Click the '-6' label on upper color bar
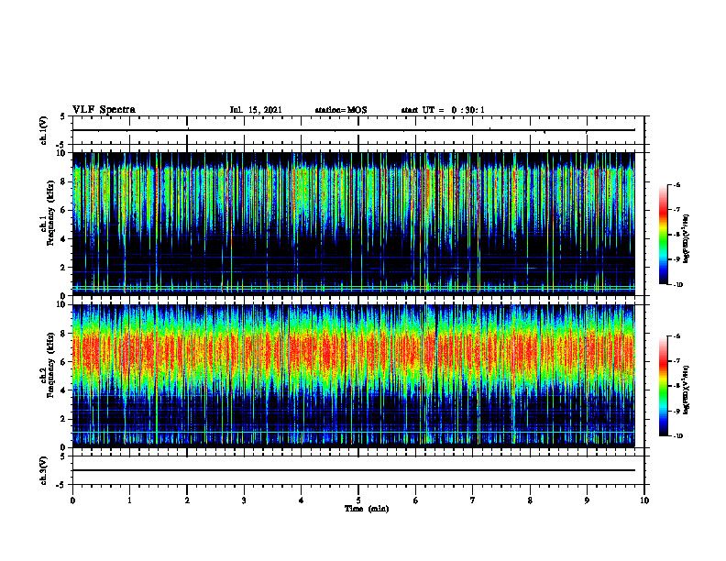This screenshot has width=726, height=561. [676, 184]
